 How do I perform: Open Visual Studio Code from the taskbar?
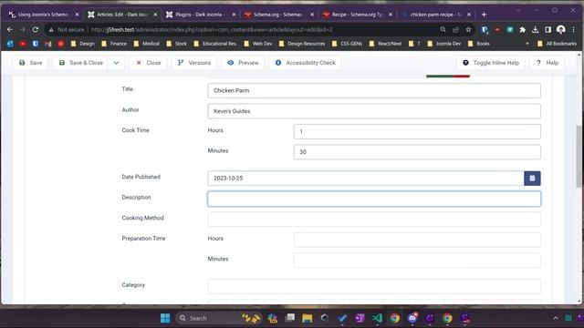377,318
